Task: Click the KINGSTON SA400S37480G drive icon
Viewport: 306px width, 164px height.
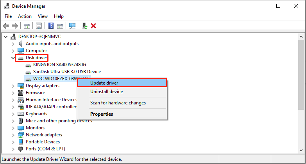Action: 28,65
